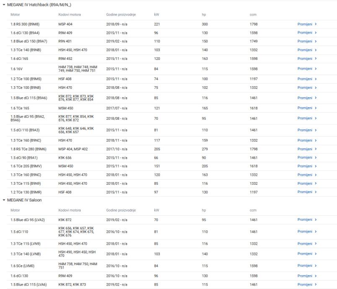337x289 pixels.
Task: Click chevron arrow for 1.5 Blue dCi 95 (B9A2, B9A6)
Action: pos(316,118)
